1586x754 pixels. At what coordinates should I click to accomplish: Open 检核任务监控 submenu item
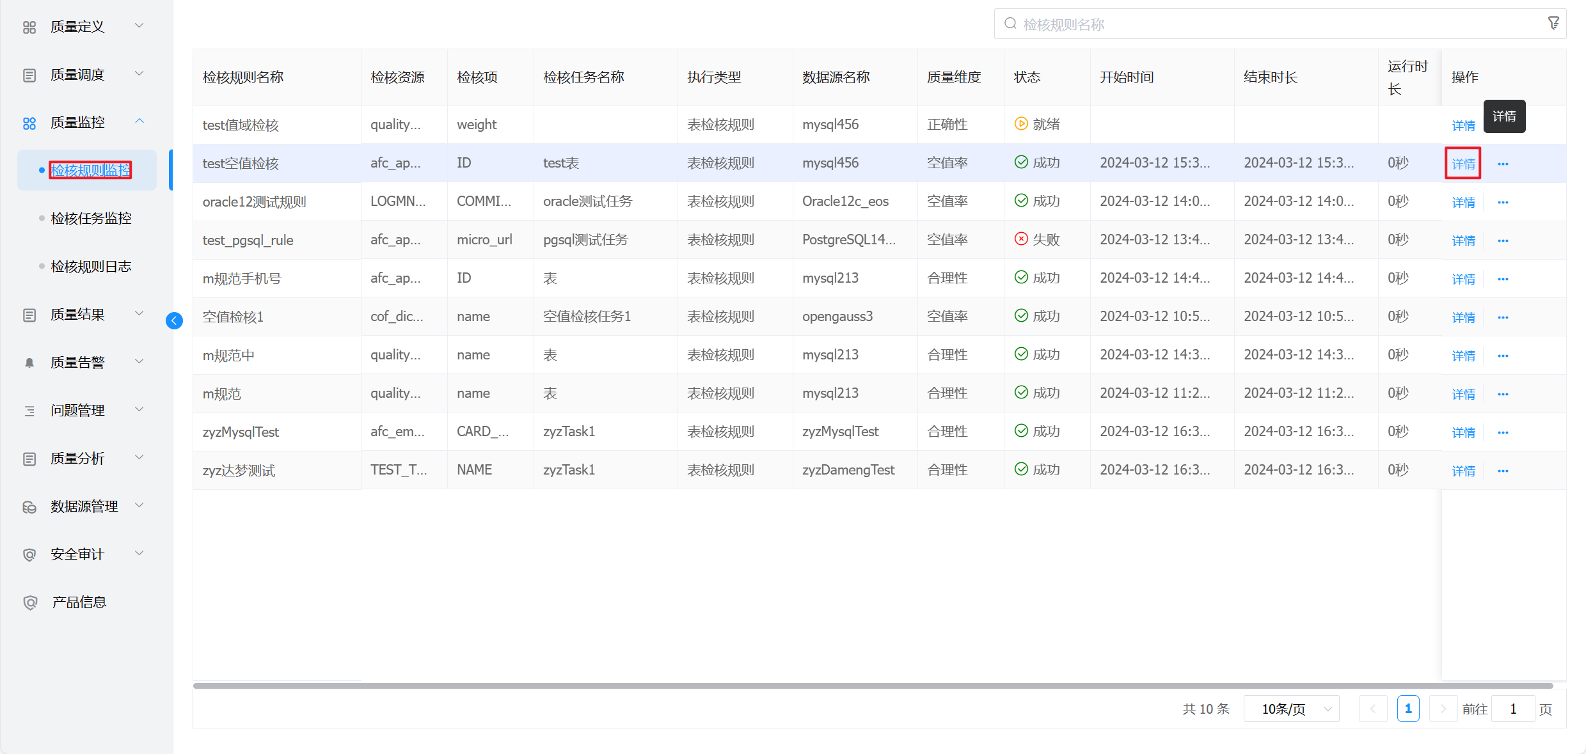[x=91, y=218]
